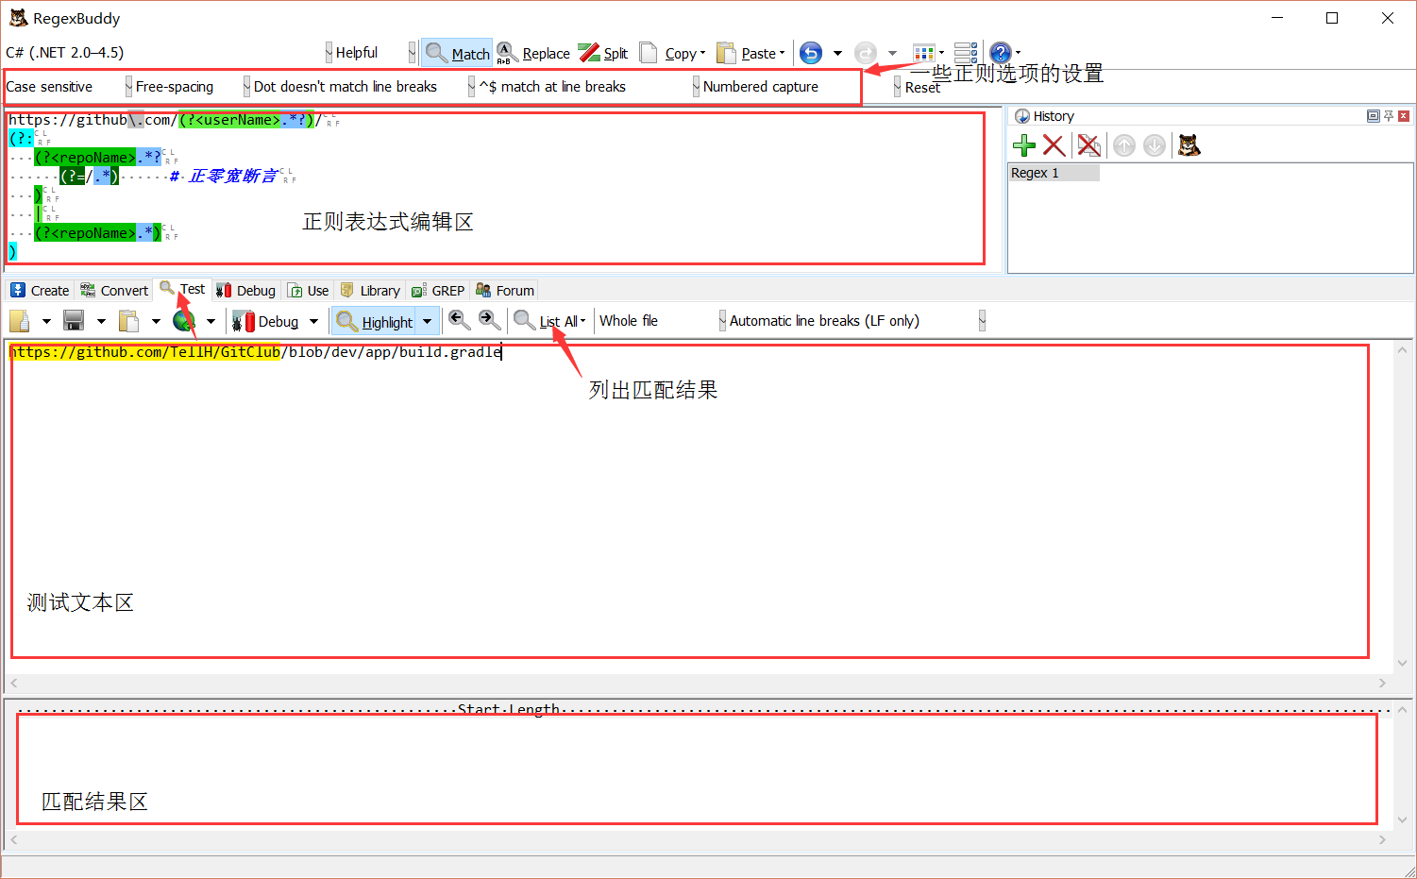This screenshot has width=1417, height=879.
Task: Toggle the Highlight matches button
Action: click(375, 321)
